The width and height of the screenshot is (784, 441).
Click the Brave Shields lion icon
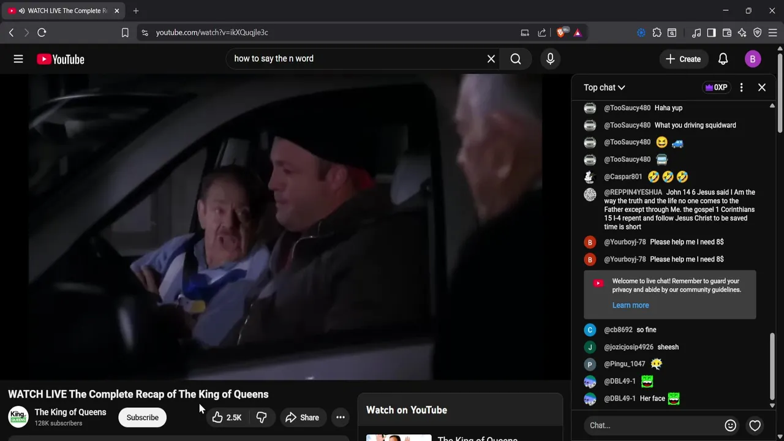pos(562,32)
